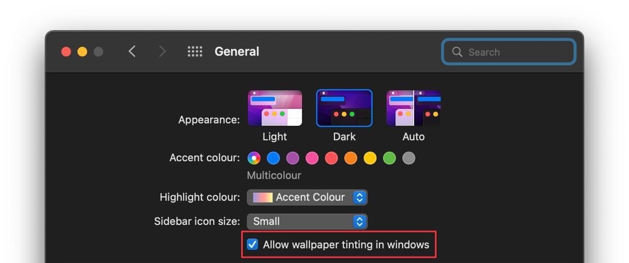The image size is (629, 263).
Task: Pick the yellow accent colour
Action: tap(370, 158)
